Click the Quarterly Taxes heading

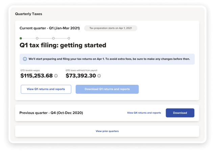(28, 14)
